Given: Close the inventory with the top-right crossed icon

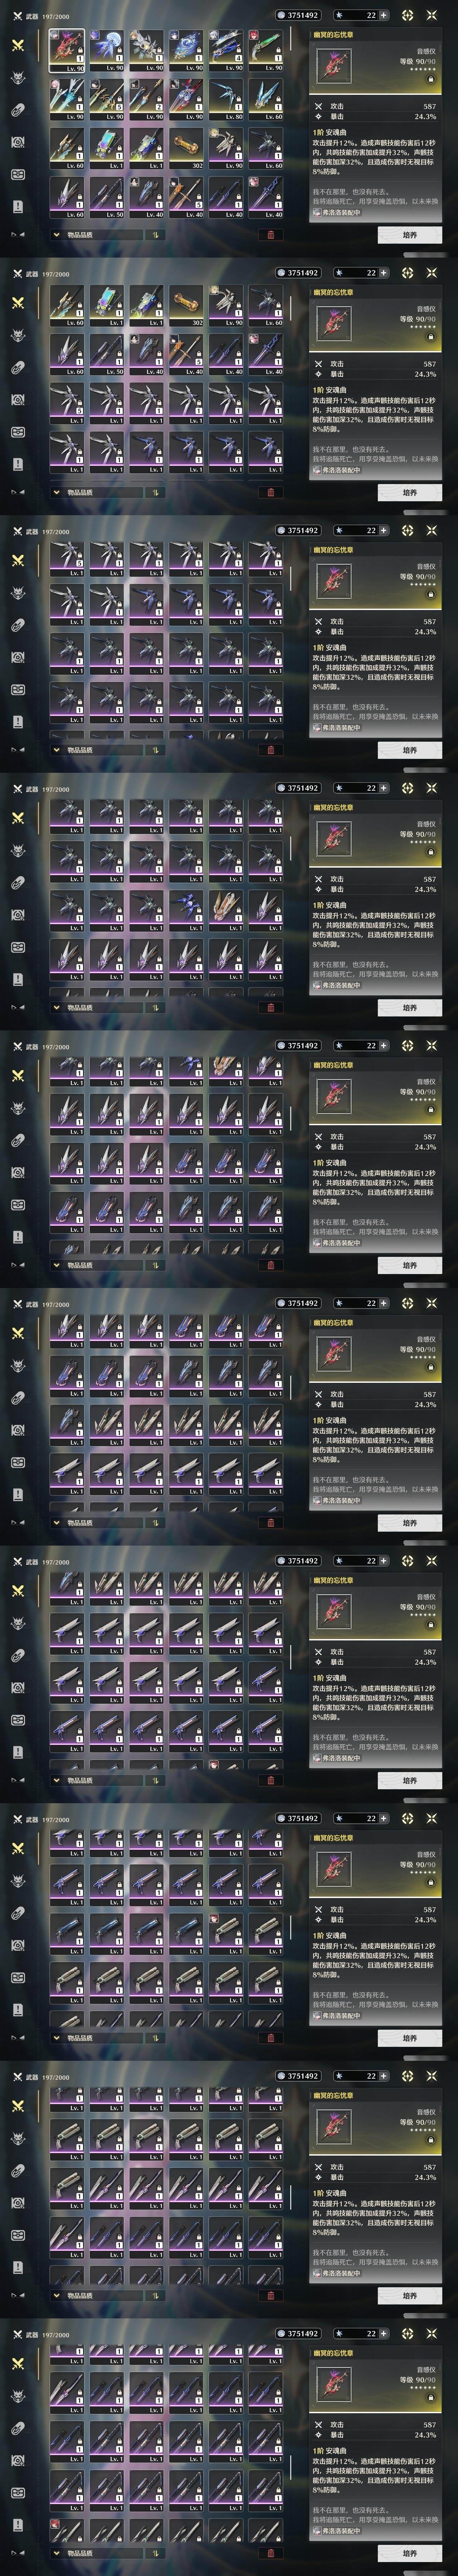Looking at the screenshot, I should 432,15.
